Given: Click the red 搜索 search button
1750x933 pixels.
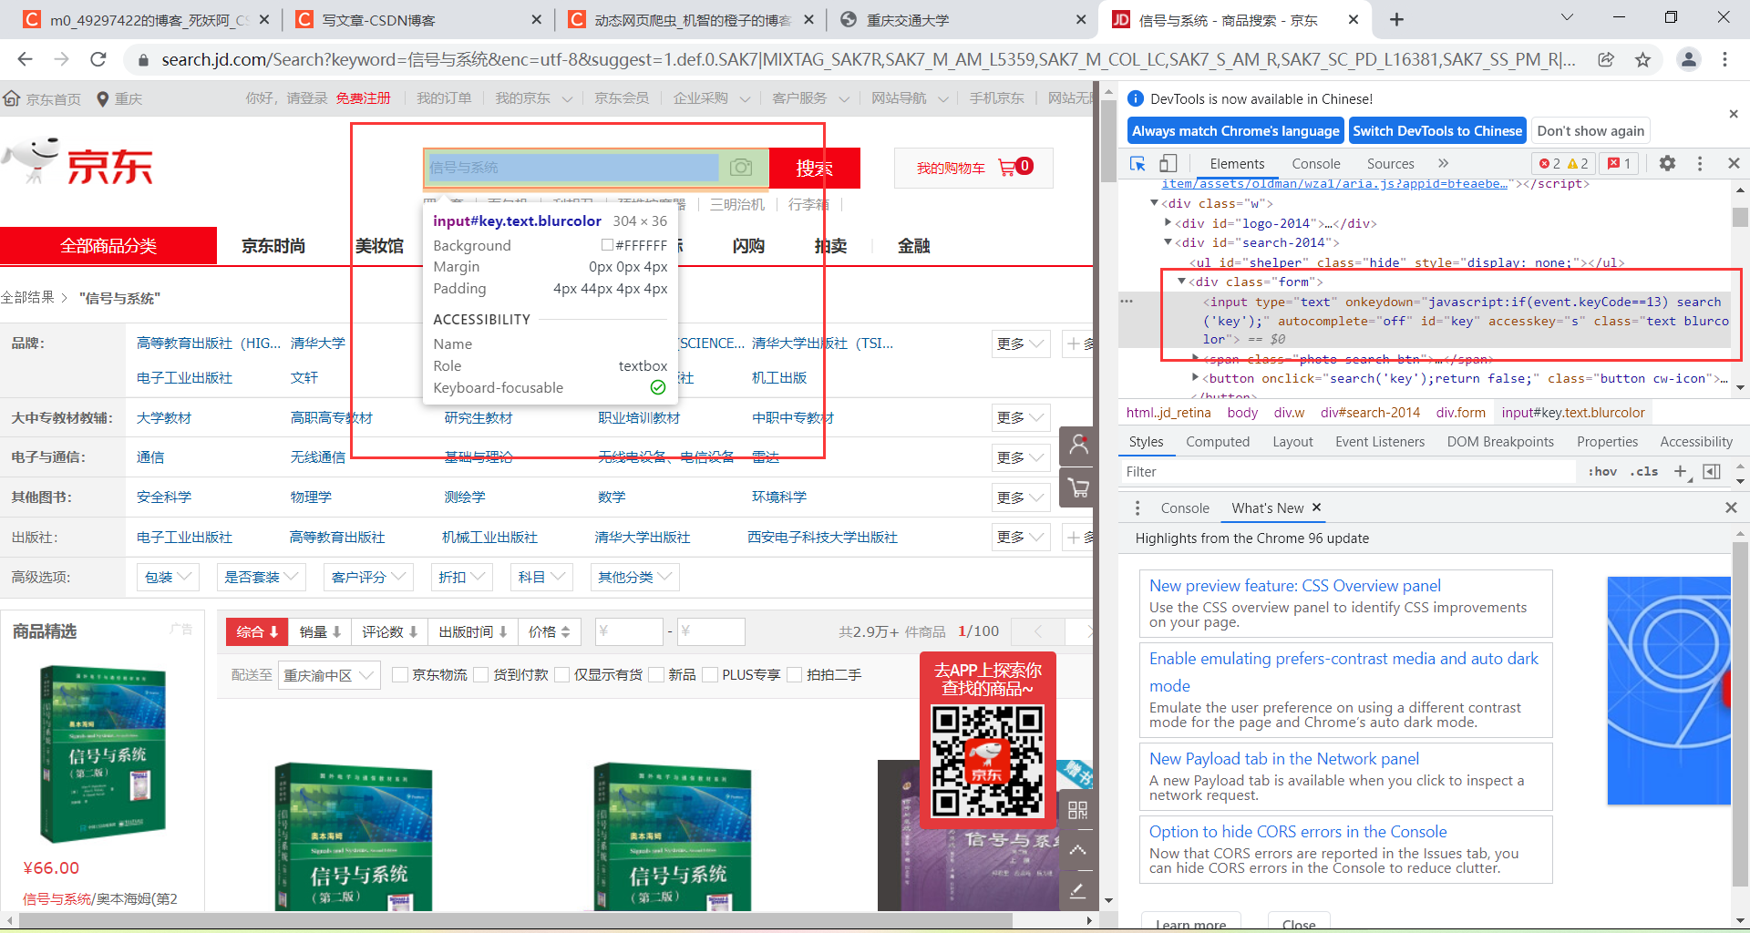Looking at the screenshot, I should click(x=814, y=168).
